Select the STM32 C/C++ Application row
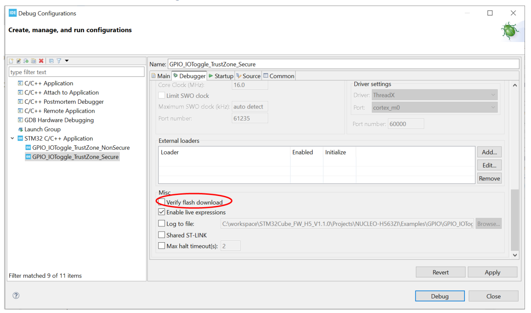 pos(55,138)
